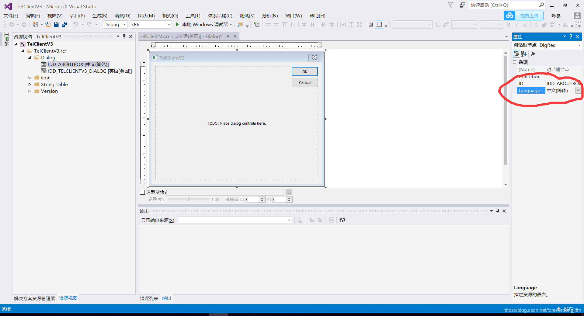
Task: Click the Test Dialog toolbar icon
Action: pyautogui.click(x=257, y=24)
